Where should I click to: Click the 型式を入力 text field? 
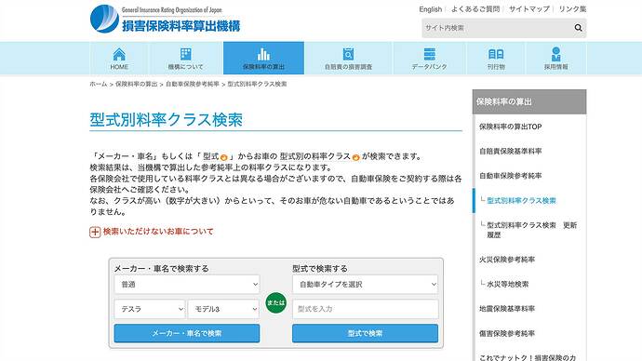pos(366,309)
